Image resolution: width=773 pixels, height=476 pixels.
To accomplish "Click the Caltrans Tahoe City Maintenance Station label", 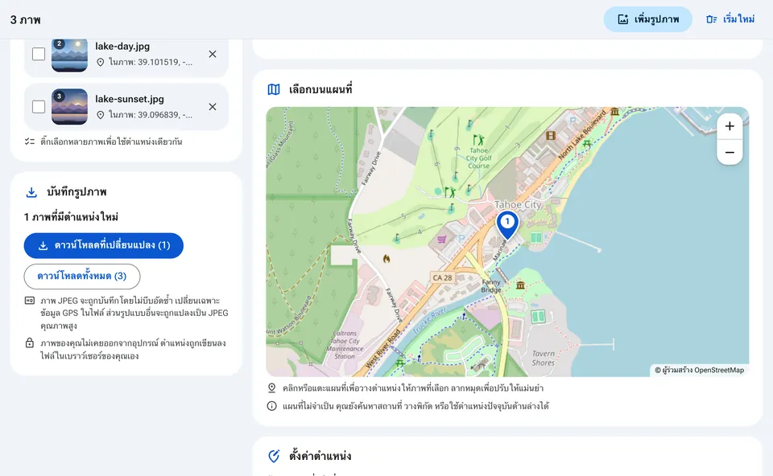I will [x=345, y=345].
